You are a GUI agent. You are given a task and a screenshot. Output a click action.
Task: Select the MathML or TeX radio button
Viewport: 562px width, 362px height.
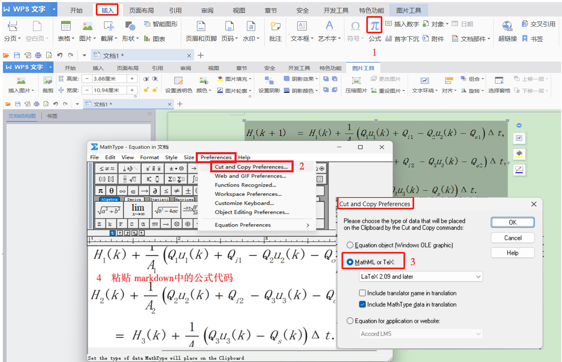click(x=350, y=262)
